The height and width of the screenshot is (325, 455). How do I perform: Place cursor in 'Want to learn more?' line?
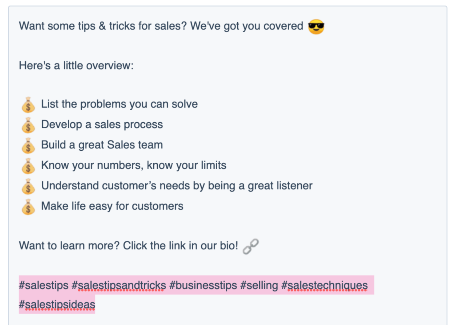128,246
